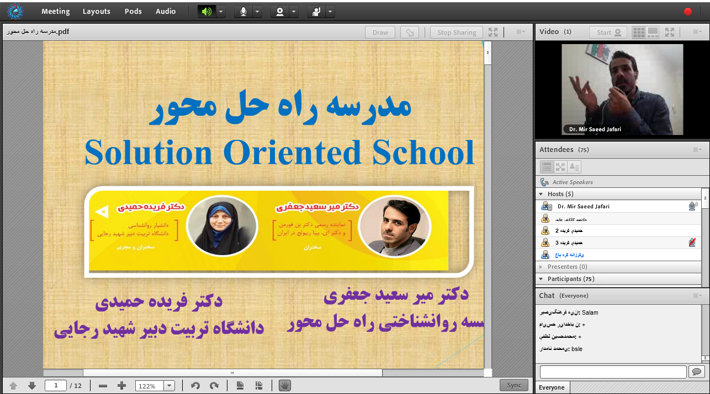Open the raise hand status dropdown arrow
The image size is (710, 394).
[330, 12]
